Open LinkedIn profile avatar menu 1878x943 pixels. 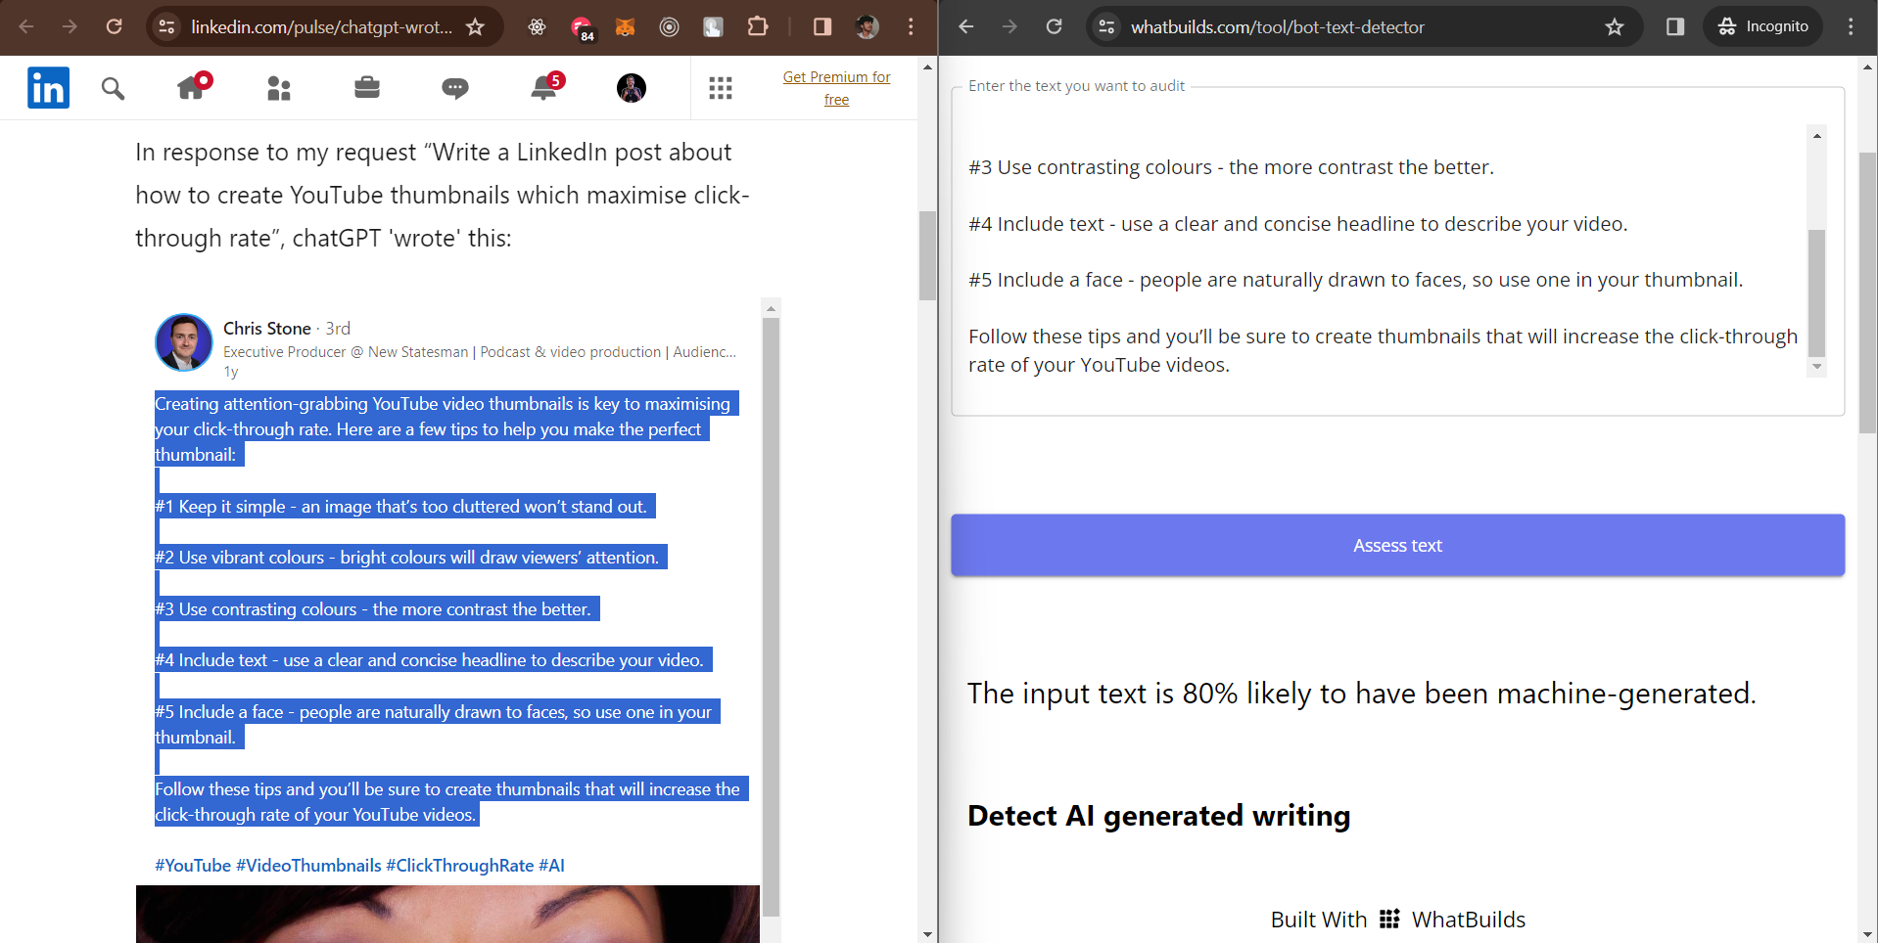click(x=632, y=88)
